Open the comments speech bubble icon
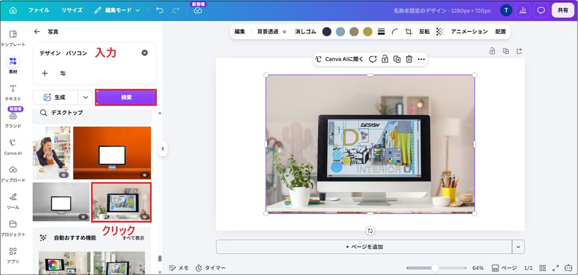Screen dimensions: 578x275 click(x=541, y=10)
